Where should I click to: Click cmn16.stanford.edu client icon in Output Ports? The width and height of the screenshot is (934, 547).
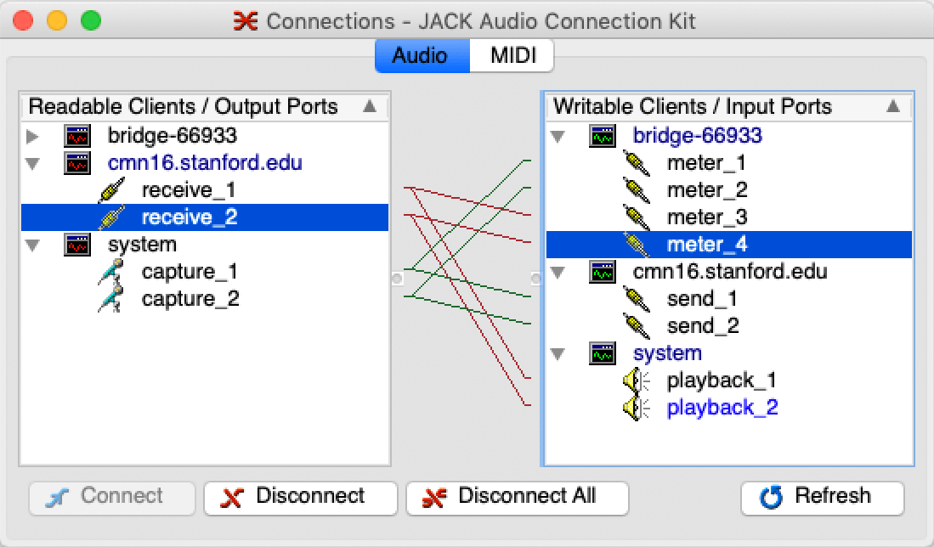(77, 162)
